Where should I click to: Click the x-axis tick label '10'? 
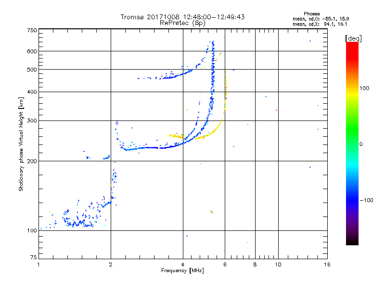tap(278, 264)
